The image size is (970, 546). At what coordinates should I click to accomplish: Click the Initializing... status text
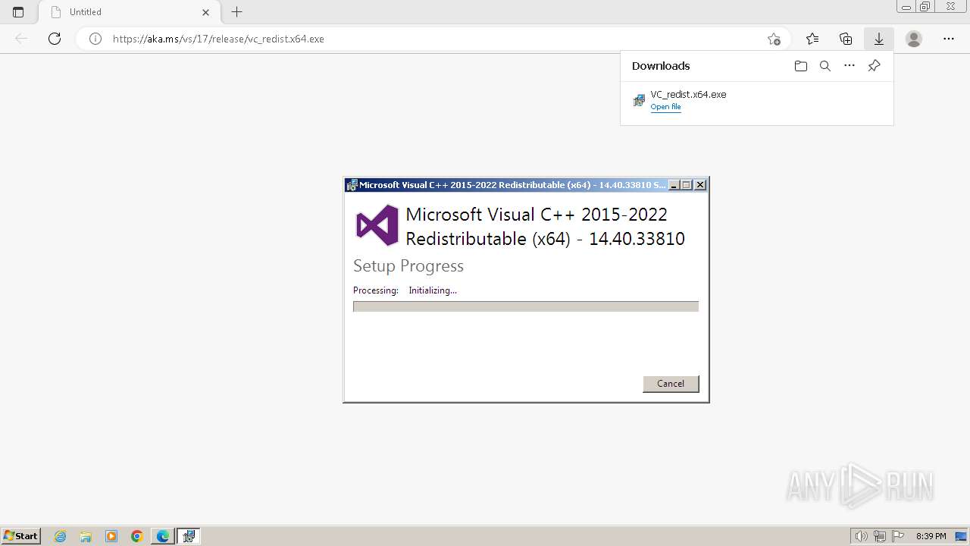coord(433,290)
